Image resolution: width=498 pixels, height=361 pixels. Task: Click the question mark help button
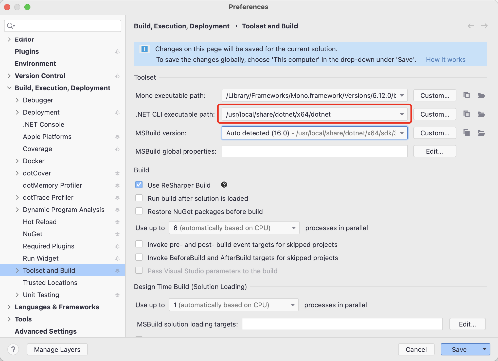pyautogui.click(x=13, y=349)
